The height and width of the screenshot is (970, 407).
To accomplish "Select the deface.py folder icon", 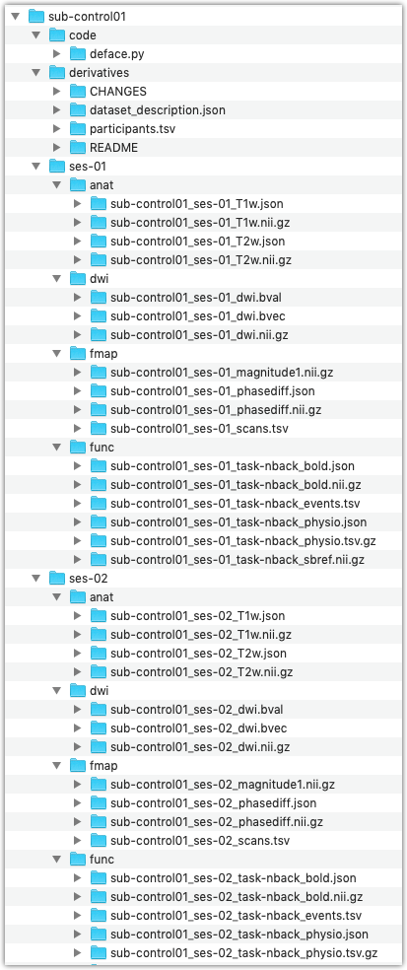I will pos(78,54).
